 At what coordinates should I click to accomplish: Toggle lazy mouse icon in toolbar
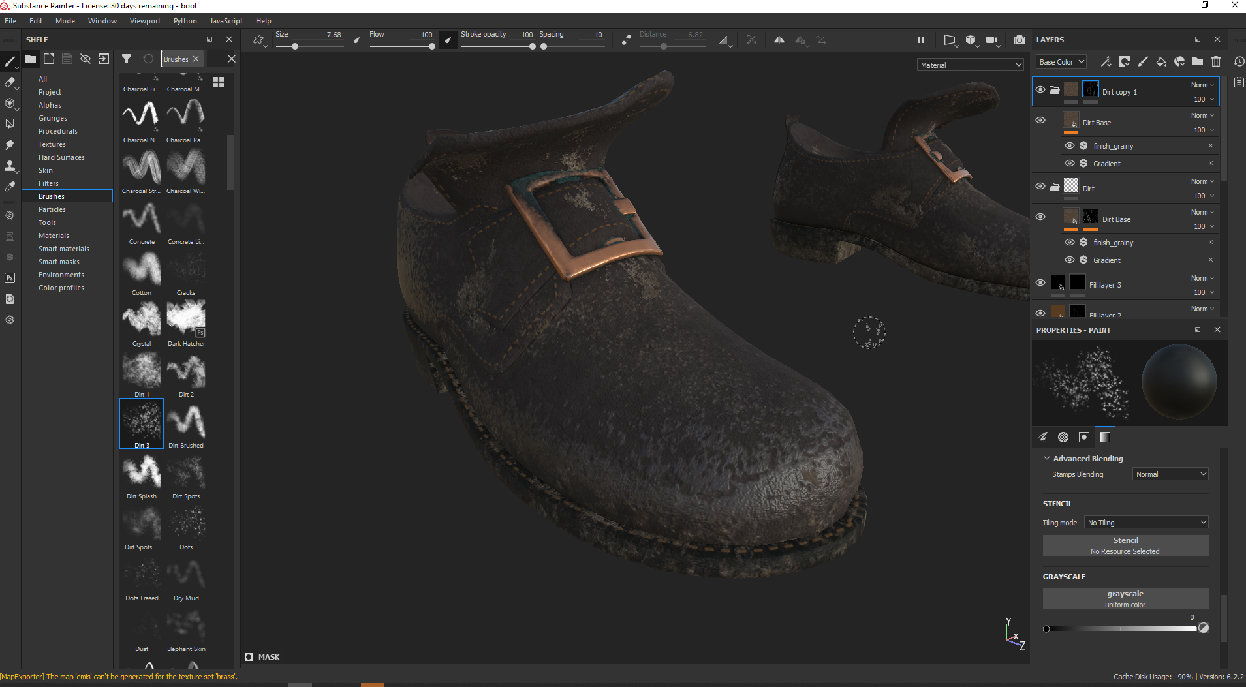[x=626, y=40]
